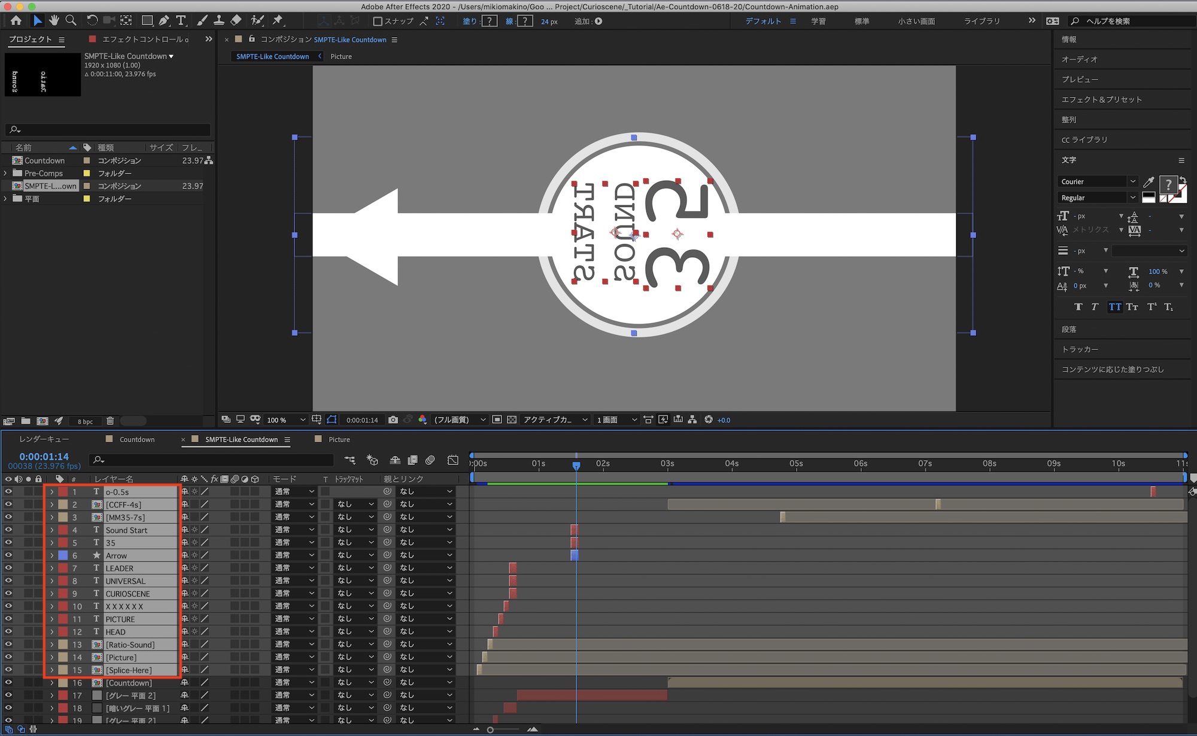Click the snapshot camera icon in viewer

(393, 420)
